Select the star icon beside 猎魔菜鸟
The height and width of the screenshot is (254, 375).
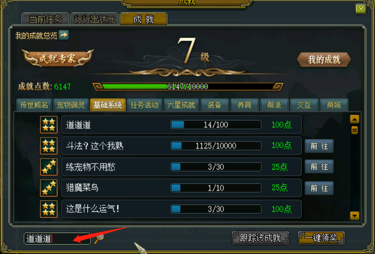pyautogui.click(x=49, y=188)
